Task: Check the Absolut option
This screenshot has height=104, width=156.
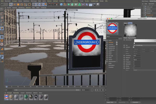Action: (134, 68)
